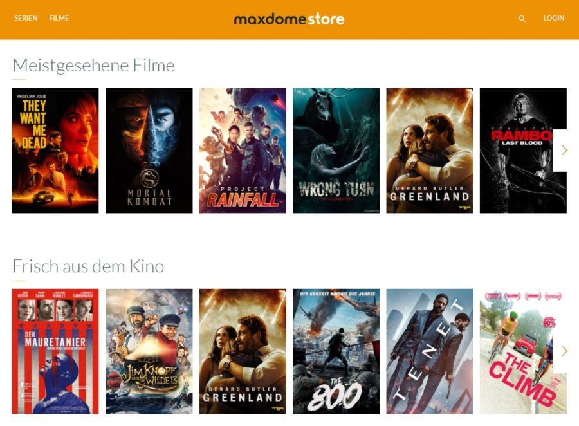Screen dimensions: 579x426
Task: Show next Meistgesehene Filme with right arrow
Action: (x=564, y=150)
